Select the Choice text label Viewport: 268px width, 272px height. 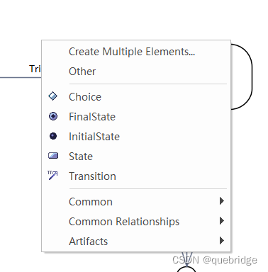pos(85,97)
